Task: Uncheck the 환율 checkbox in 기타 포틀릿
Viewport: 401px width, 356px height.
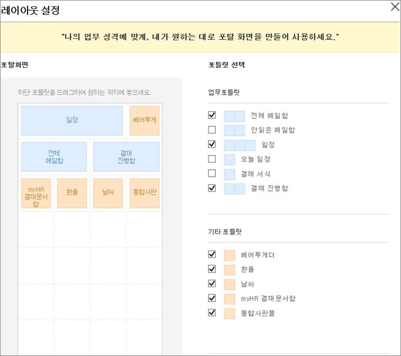Action: [x=212, y=269]
